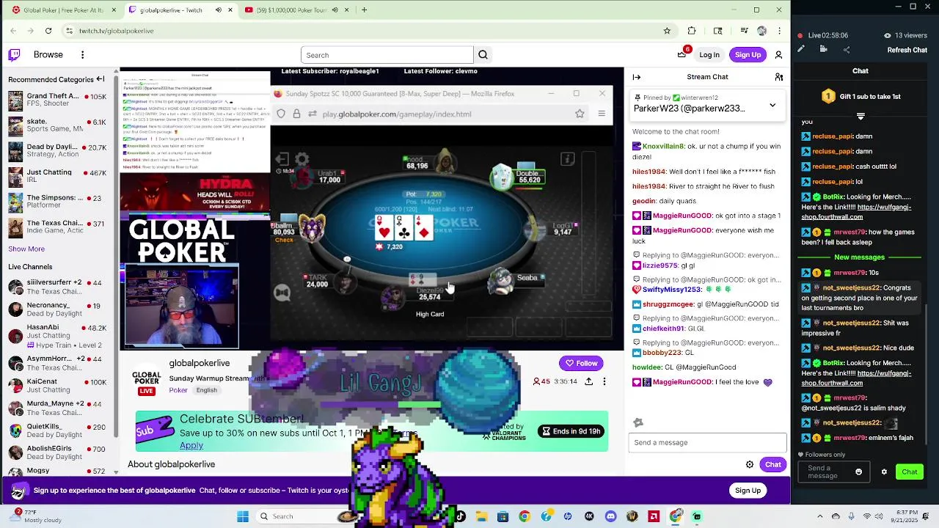Click the pencil edit icon in right panel
Image resolution: width=939 pixels, height=528 pixels.
(x=801, y=50)
